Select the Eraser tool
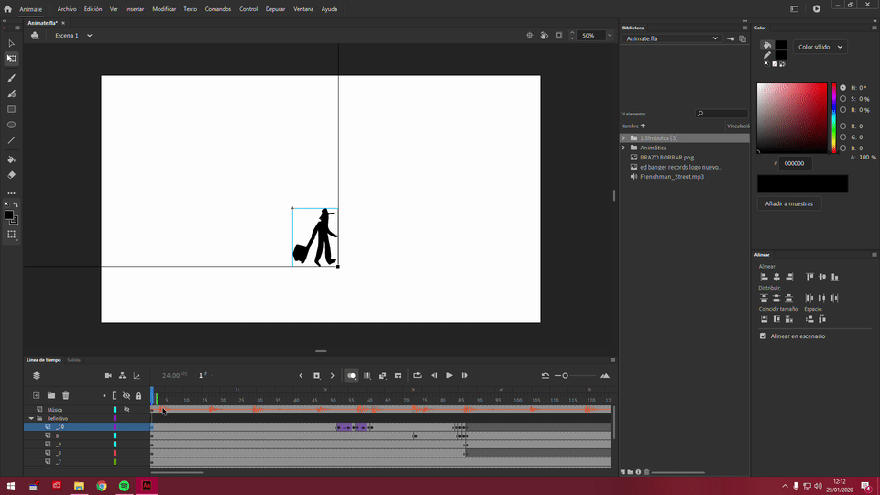 pos(11,175)
